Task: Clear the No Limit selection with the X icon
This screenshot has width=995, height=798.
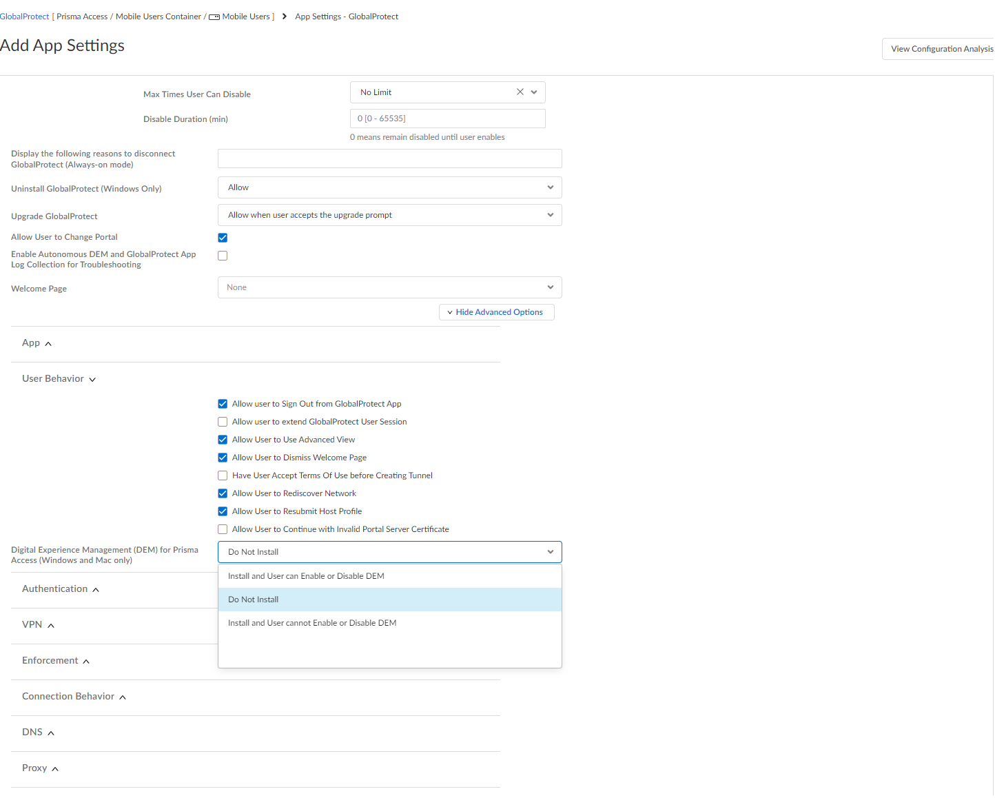Action: (520, 92)
